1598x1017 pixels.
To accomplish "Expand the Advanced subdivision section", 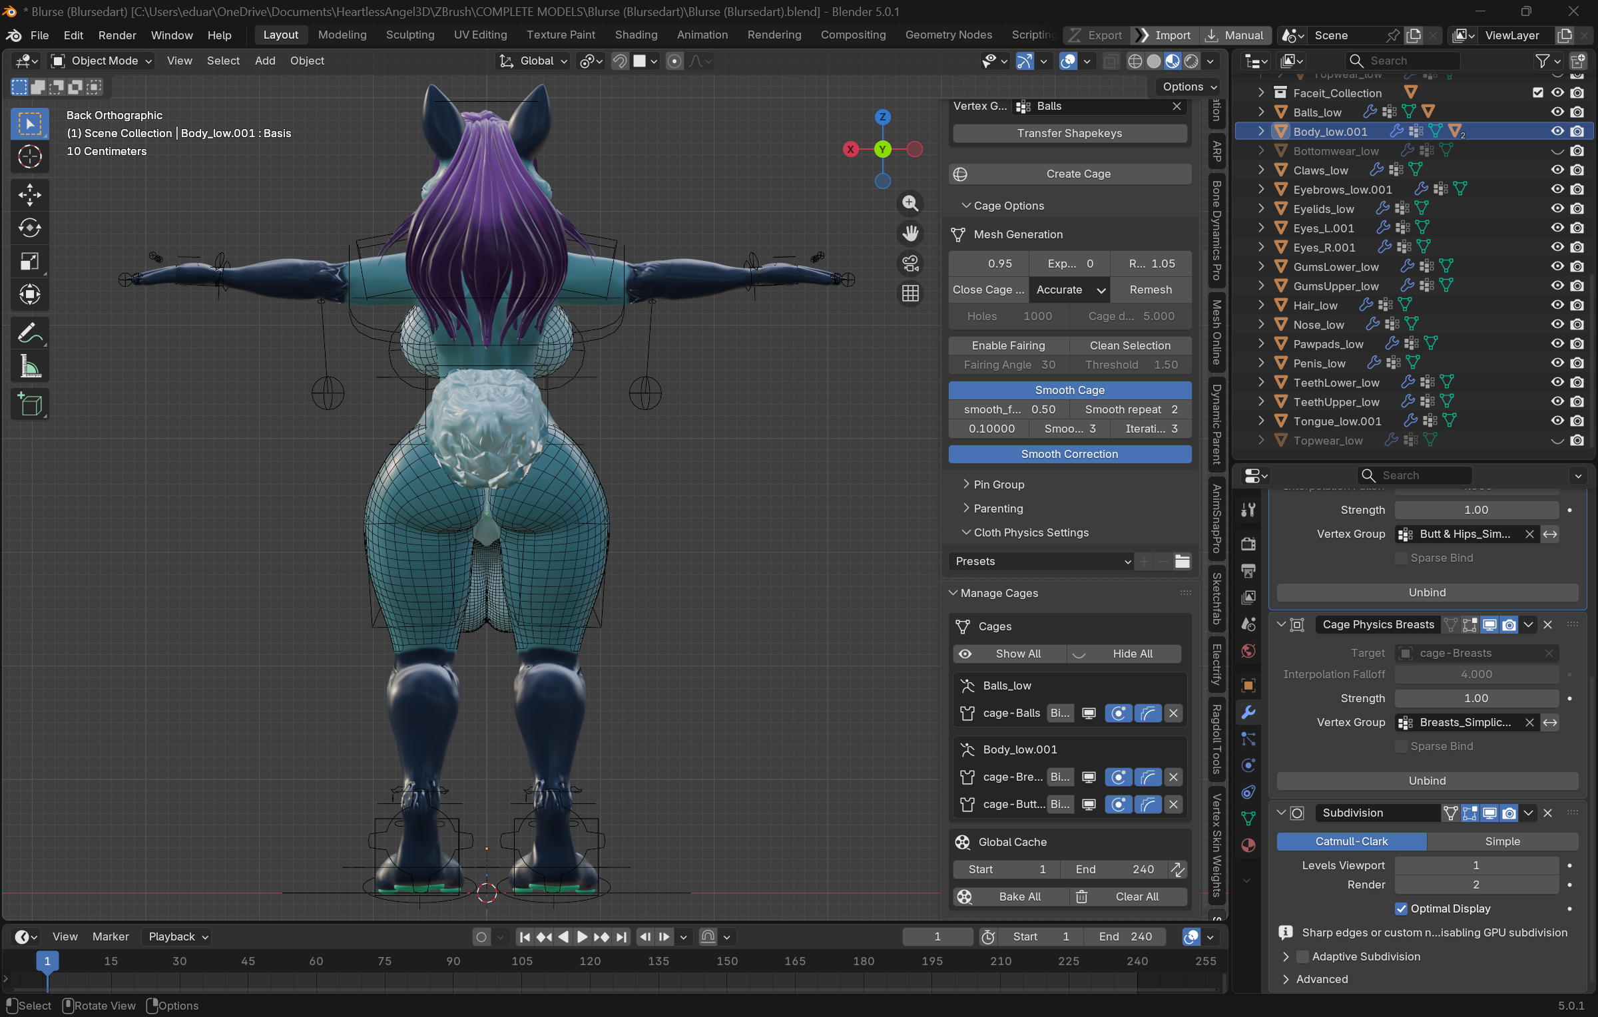I will coord(1314,980).
